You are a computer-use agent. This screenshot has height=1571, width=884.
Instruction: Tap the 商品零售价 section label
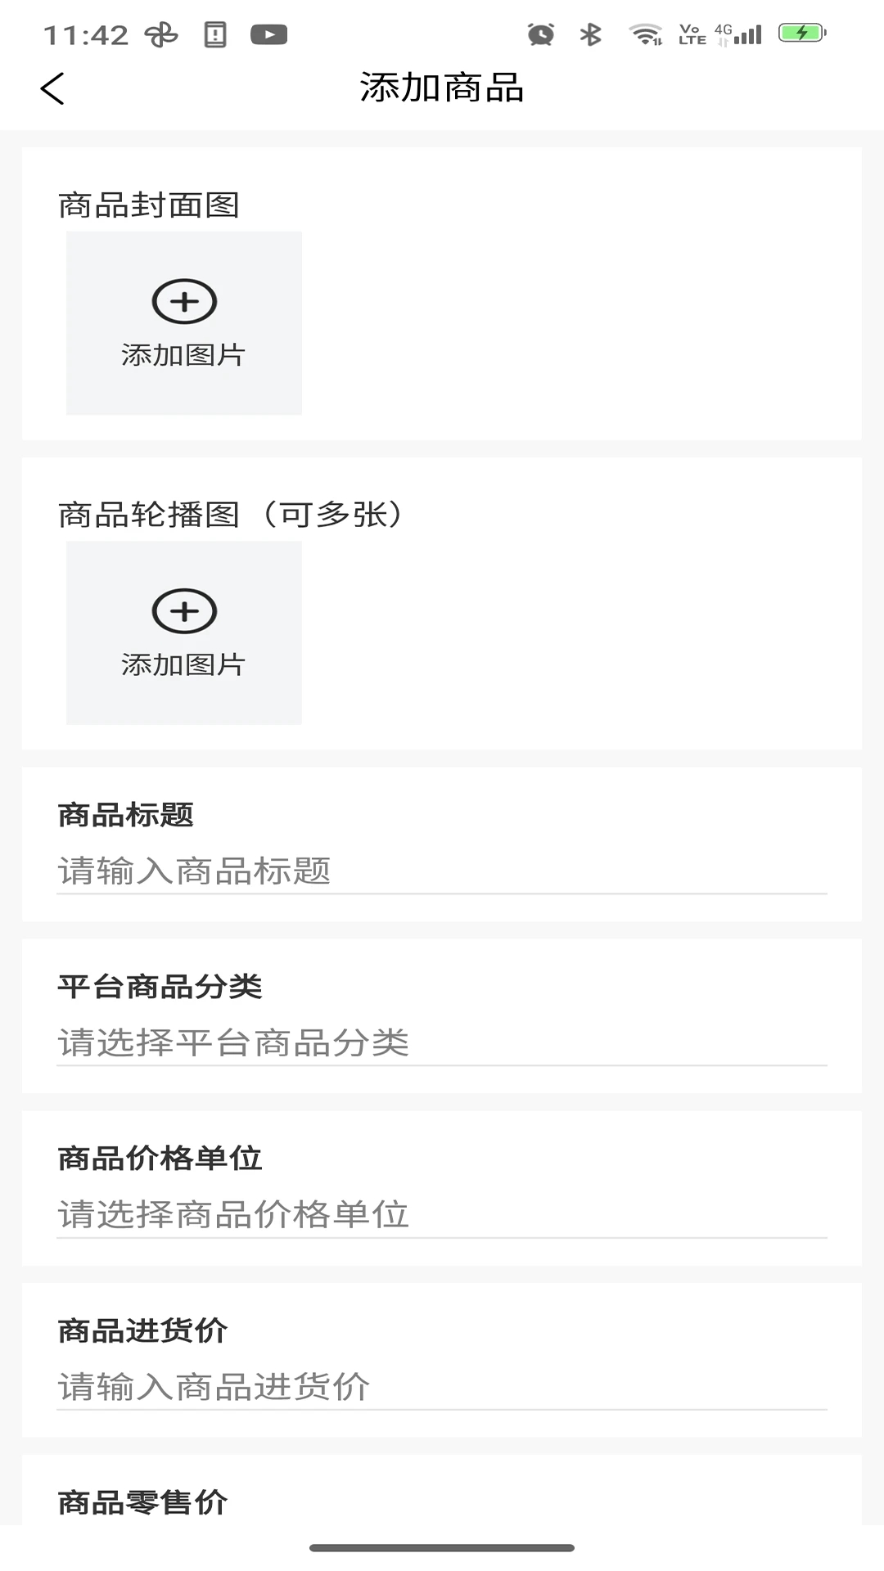tap(142, 1502)
